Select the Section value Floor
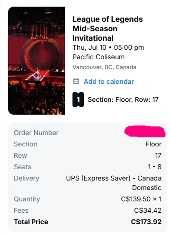This screenshot has height=235, width=171. click(x=153, y=144)
